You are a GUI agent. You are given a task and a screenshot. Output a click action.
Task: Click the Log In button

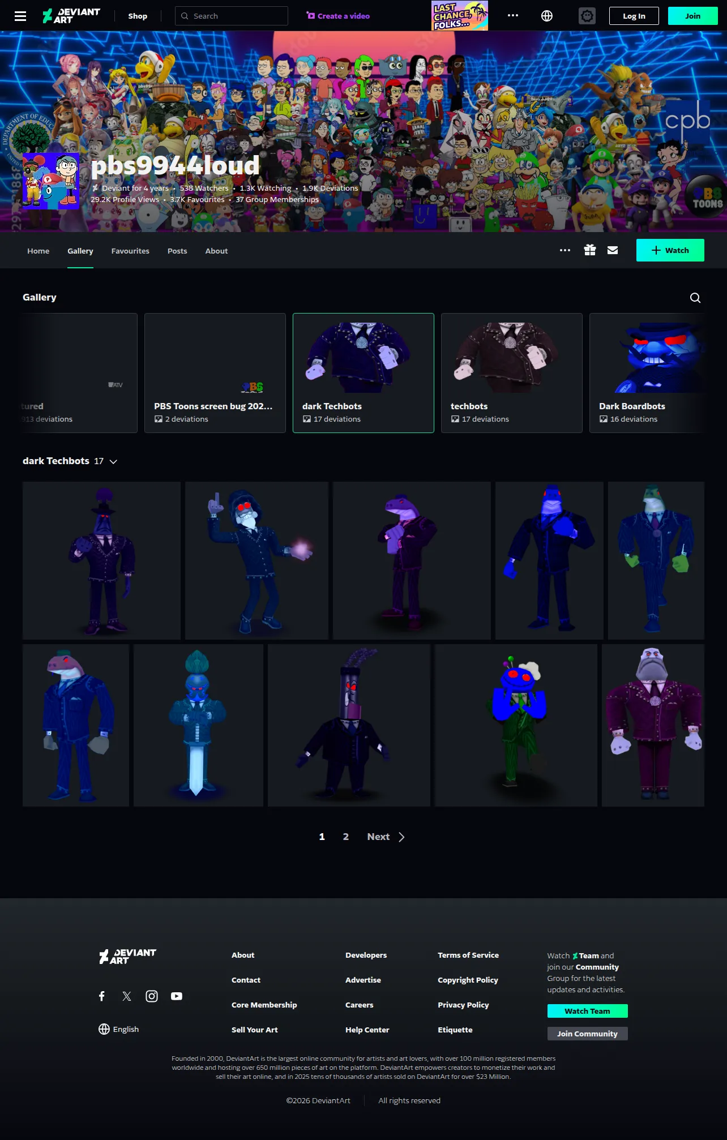(634, 16)
